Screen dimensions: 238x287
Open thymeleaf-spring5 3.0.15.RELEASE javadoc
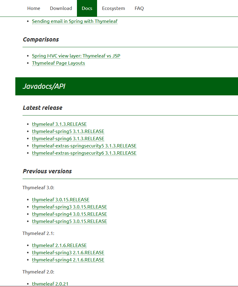(x=69, y=221)
